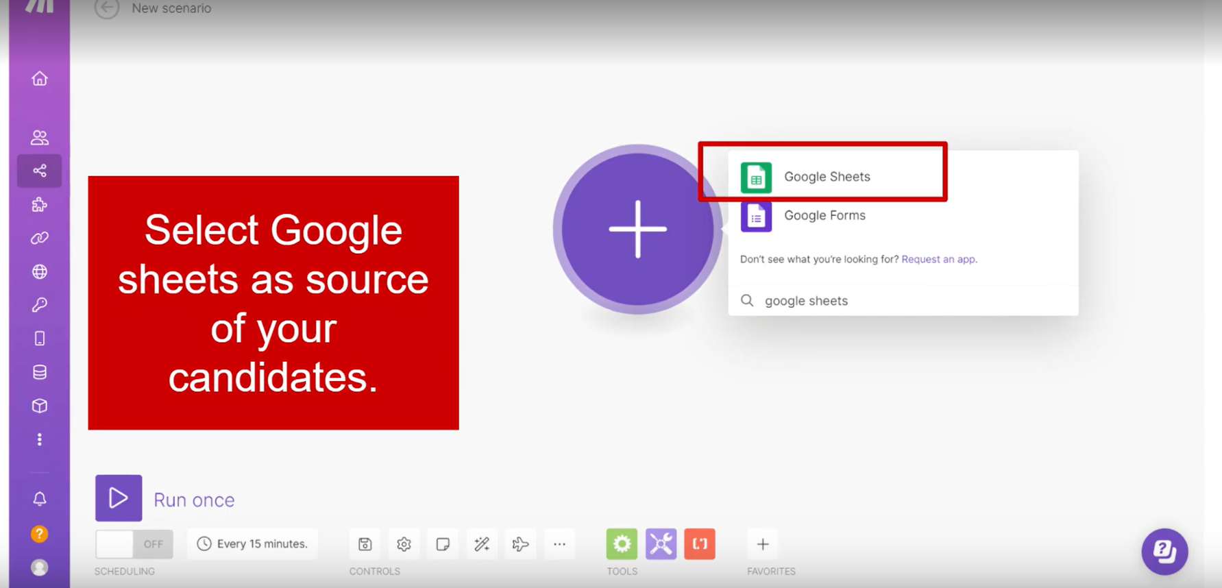Screen dimensions: 1222x588
Task: Toggle the scheduling OFF switch
Action: [x=134, y=544]
